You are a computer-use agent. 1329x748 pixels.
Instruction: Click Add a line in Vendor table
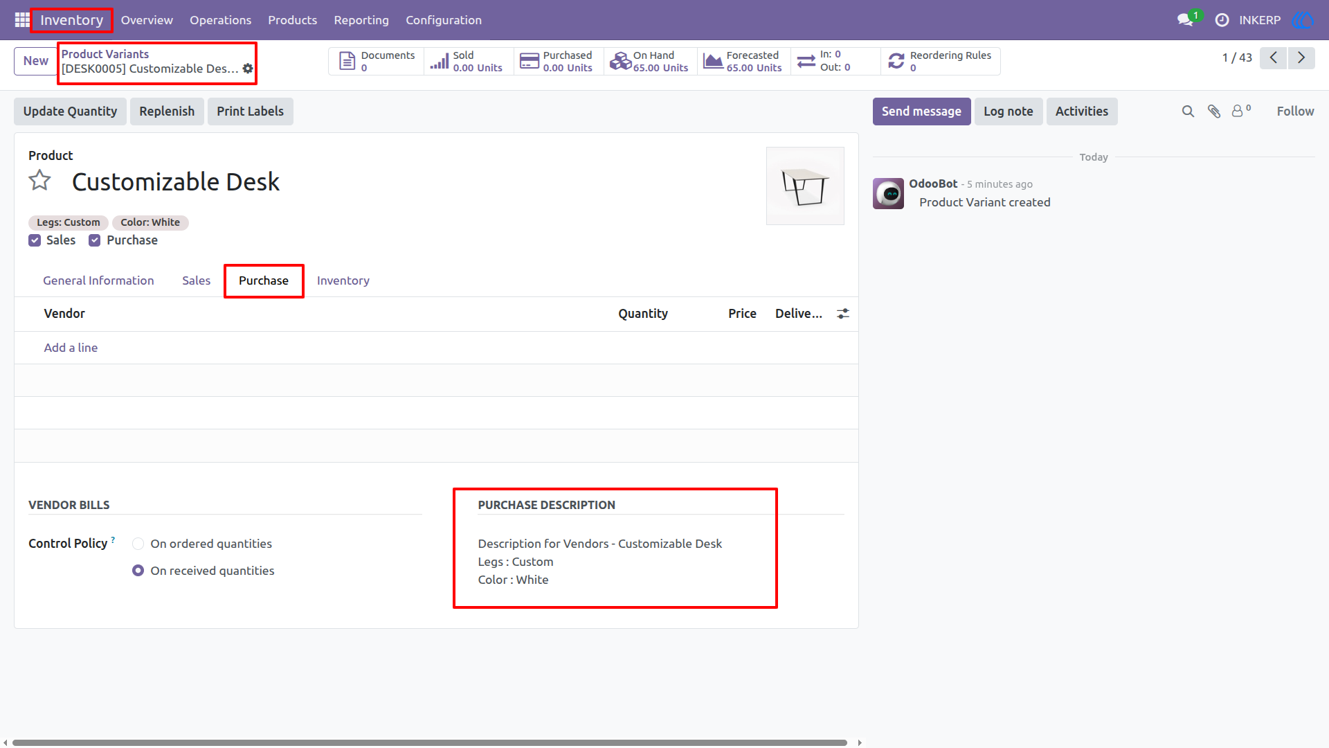(x=71, y=348)
